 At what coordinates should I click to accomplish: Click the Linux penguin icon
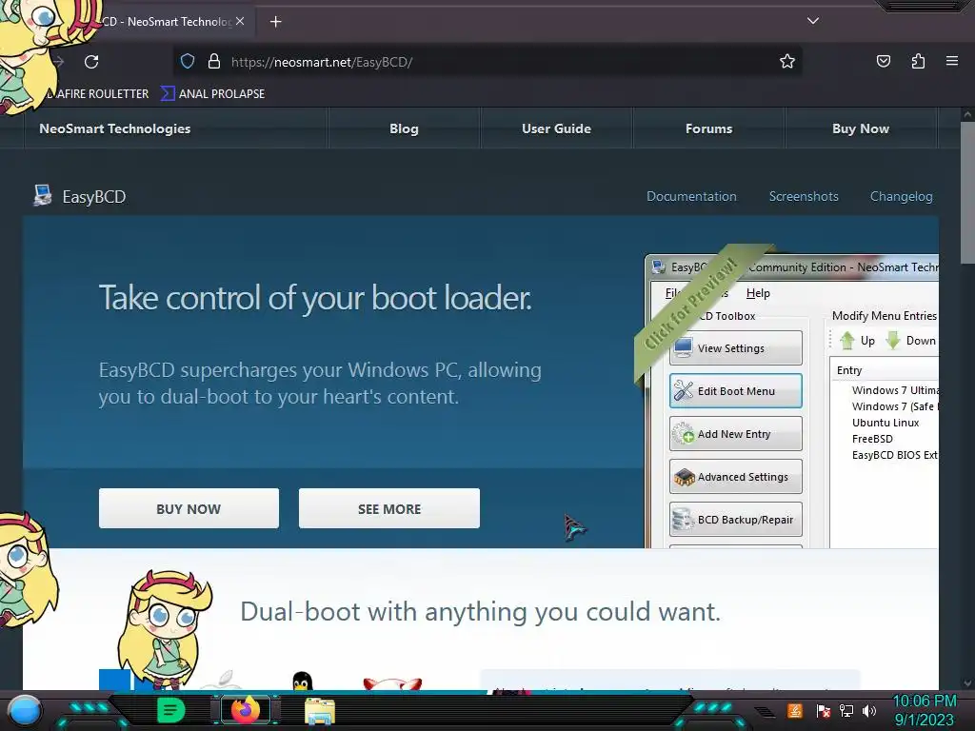302,681
